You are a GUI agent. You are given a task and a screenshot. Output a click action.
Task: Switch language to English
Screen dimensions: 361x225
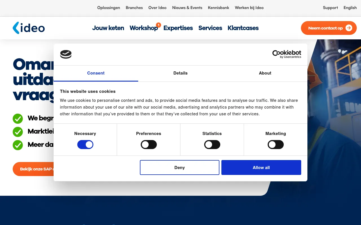tap(350, 8)
